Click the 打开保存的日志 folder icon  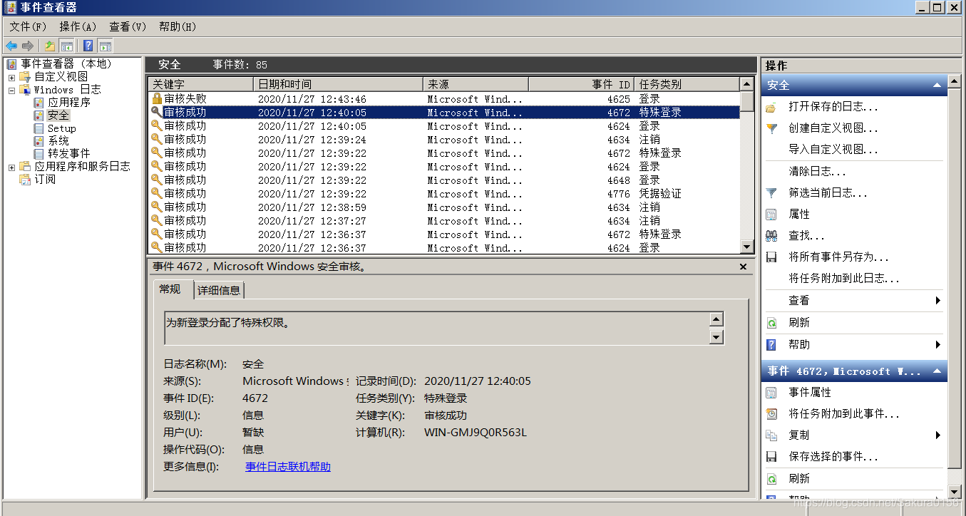[x=771, y=107]
